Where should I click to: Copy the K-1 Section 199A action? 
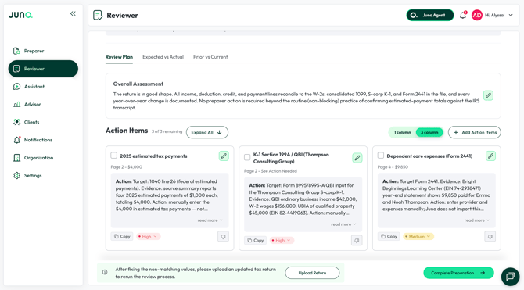[256, 241]
